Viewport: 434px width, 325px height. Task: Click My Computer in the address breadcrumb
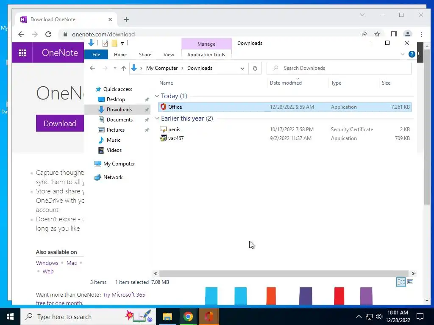[162, 68]
